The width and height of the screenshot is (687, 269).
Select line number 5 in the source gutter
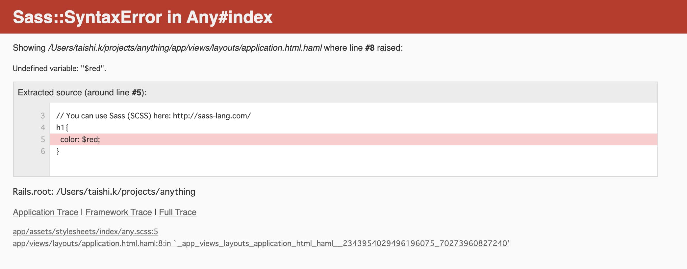[43, 139]
